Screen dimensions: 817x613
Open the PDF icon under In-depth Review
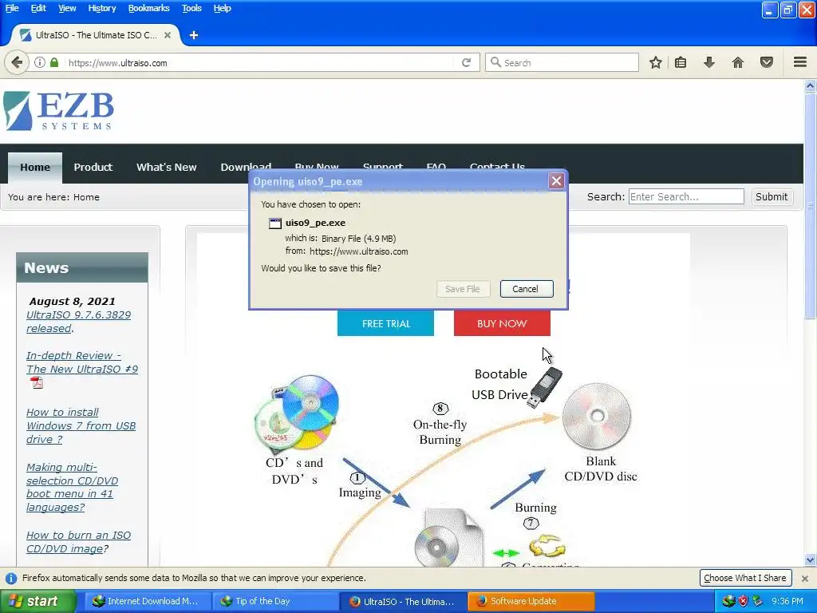(37, 383)
